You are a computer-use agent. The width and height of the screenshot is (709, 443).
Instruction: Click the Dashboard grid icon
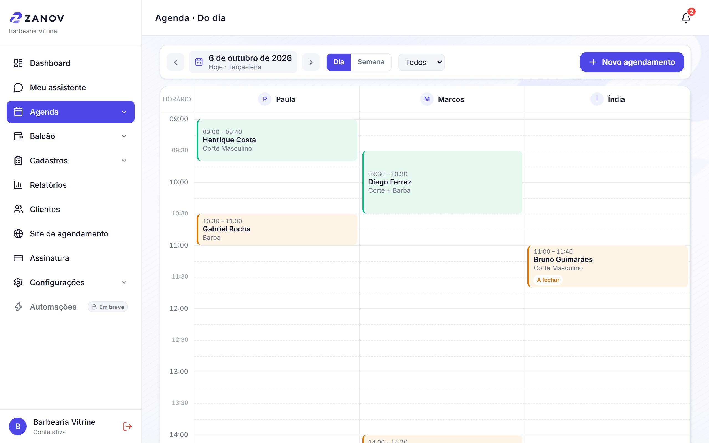[18, 63]
